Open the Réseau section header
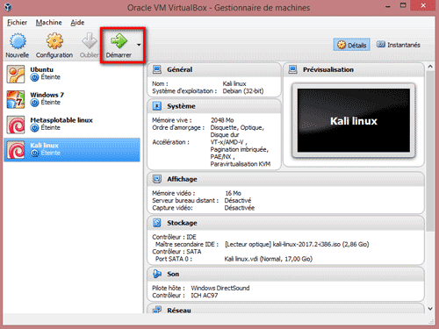Image resolution: width=439 pixels, height=329 pixels. 285,309
